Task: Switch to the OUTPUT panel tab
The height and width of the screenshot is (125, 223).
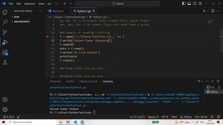Action: coord(70,82)
